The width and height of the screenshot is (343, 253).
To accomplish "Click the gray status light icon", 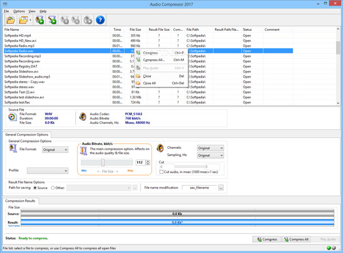I will pos(334,248).
